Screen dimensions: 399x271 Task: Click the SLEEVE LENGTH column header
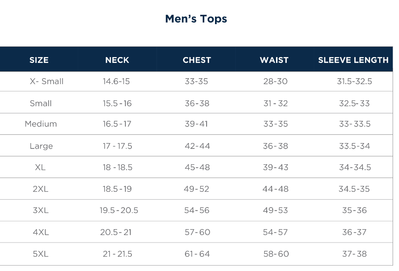353,60
